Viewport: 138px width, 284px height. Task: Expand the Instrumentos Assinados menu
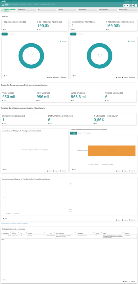click(x=26, y=5)
